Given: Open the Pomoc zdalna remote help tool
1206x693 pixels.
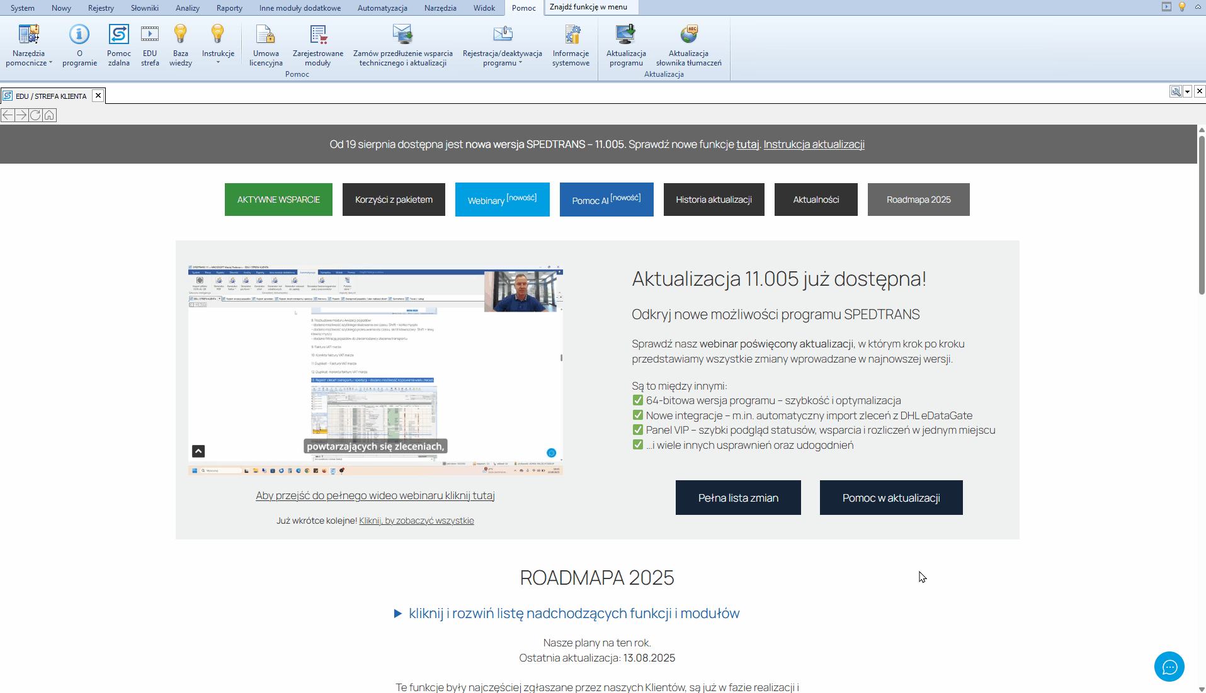Looking at the screenshot, I should coord(118,44).
